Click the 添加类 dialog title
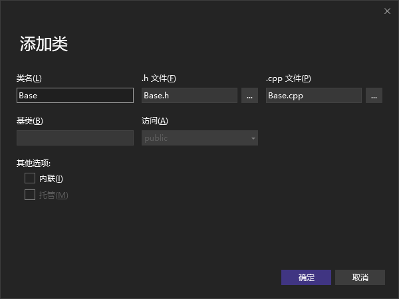 tap(44, 44)
